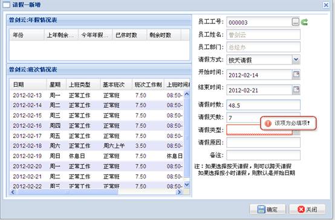335x220 pixels.
Task: Sort shift table by 日期 header
Action: (28, 84)
